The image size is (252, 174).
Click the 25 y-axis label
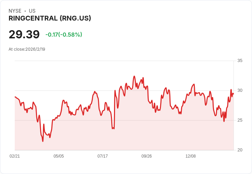(240, 120)
